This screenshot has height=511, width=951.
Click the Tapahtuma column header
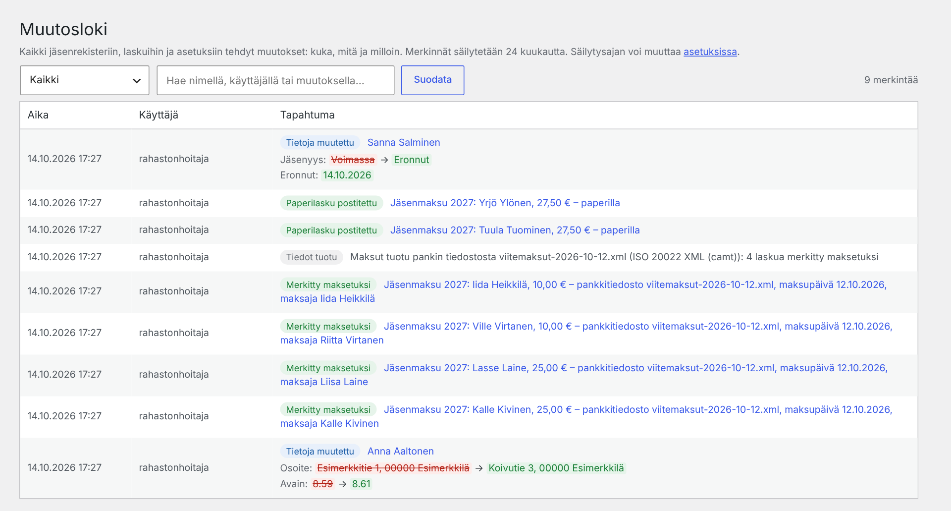pos(307,115)
